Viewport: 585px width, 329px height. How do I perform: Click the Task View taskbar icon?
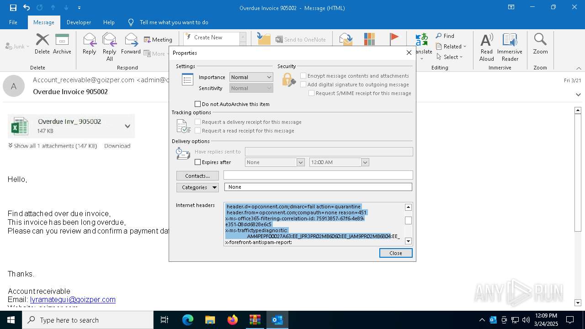(165, 320)
